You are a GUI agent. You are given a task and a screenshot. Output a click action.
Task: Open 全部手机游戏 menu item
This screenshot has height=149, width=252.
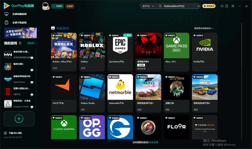(19, 23)
